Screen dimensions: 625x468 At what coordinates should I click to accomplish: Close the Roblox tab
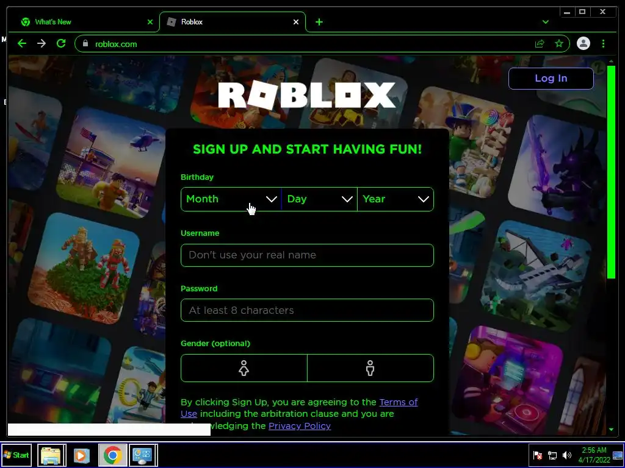pos(296,22)
